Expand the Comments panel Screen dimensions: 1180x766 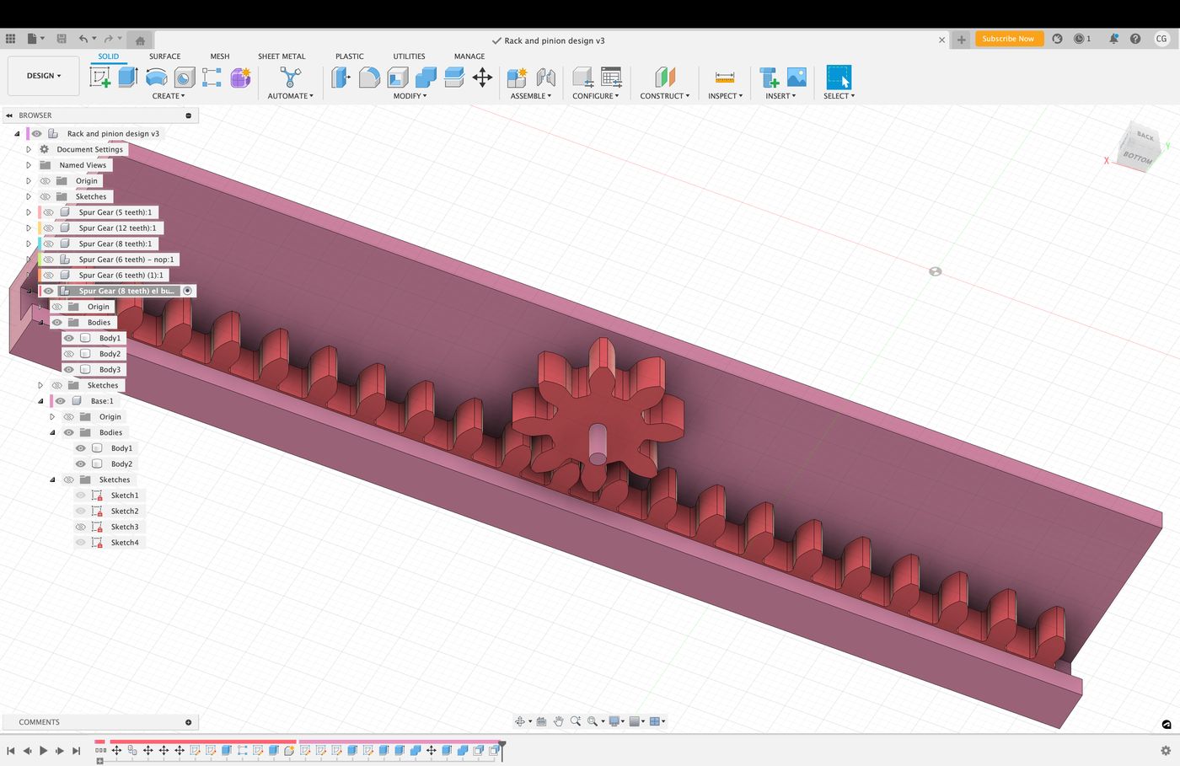coord(188,722)
